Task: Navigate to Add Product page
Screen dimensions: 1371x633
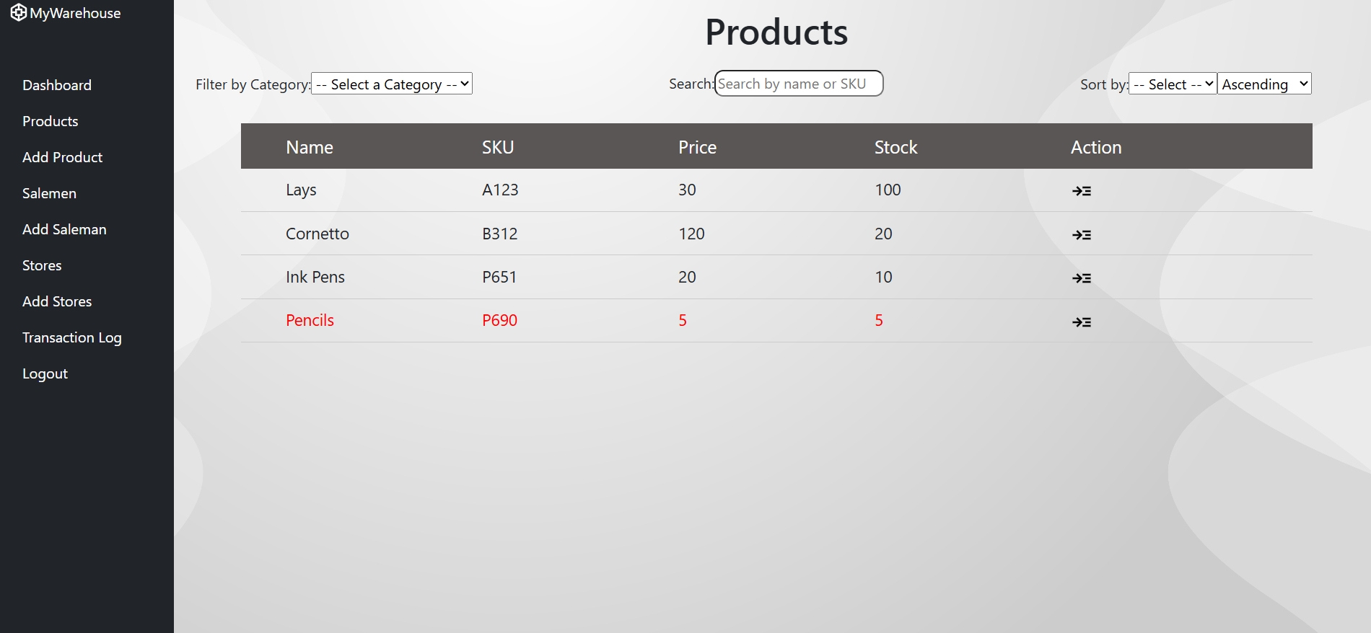Action: coord(63,157)
